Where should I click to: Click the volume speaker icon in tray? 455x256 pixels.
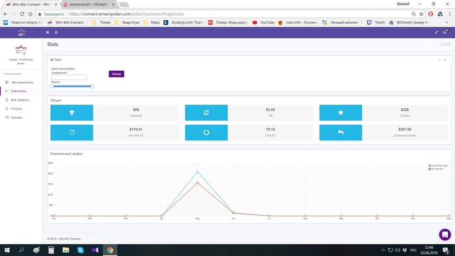pos(398,250)
